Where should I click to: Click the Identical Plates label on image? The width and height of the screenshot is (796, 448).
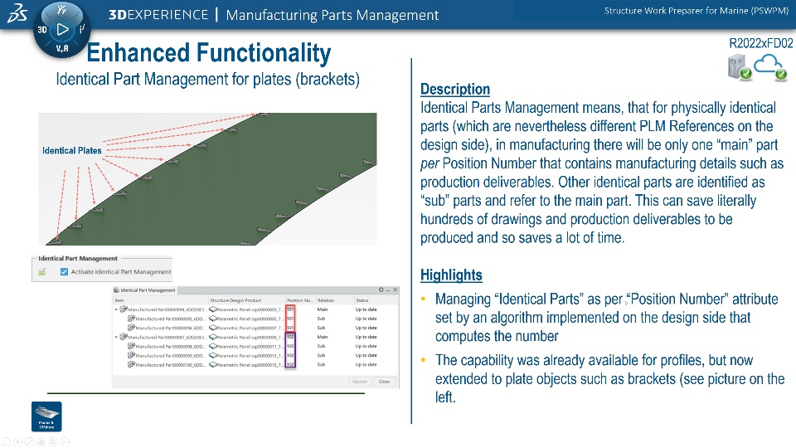72,151
